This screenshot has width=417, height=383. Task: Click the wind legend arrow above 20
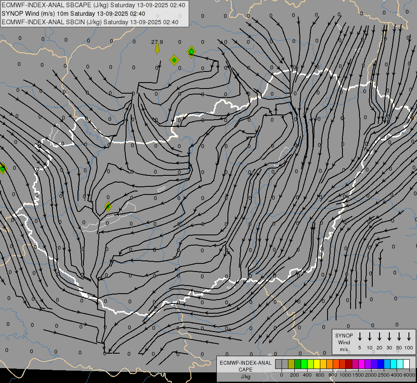[x=379, y=337]
